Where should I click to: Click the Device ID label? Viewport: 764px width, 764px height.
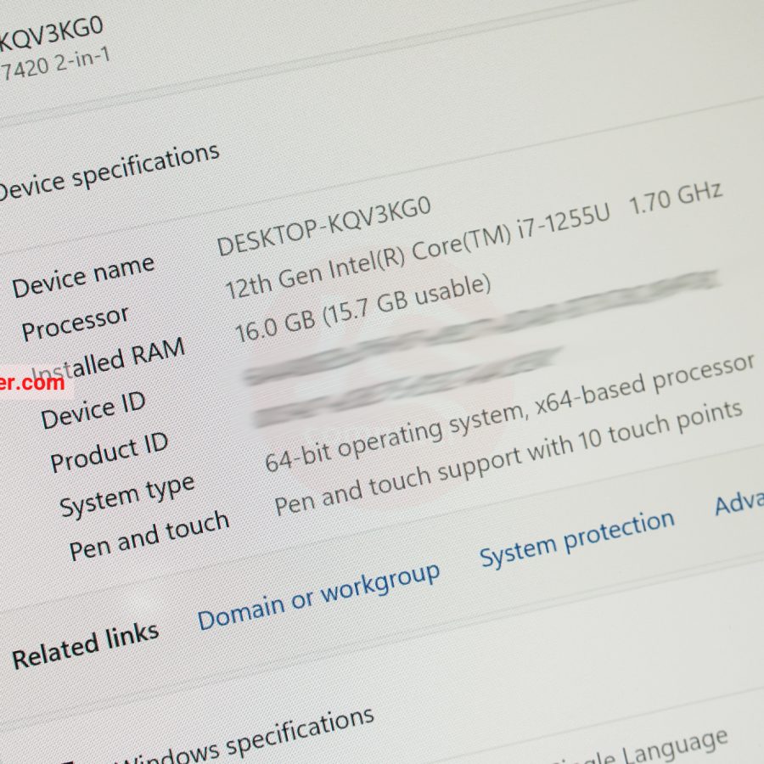pyautogui.click(x=93, y=411)
